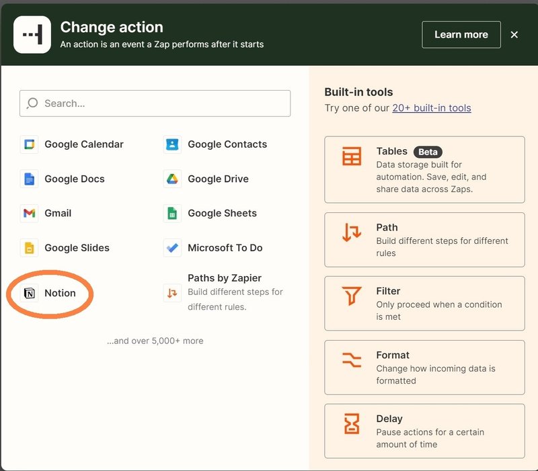Click 'Build different steps for different rules.' description

click(x=235, y=299)
